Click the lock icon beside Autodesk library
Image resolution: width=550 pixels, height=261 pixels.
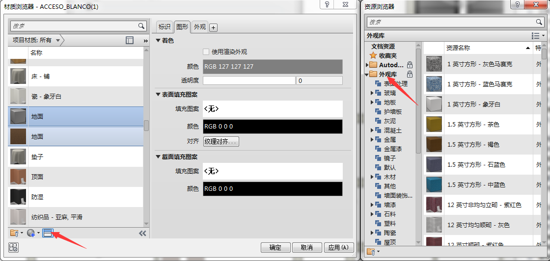pyautogui.click(x=410, y=65)
